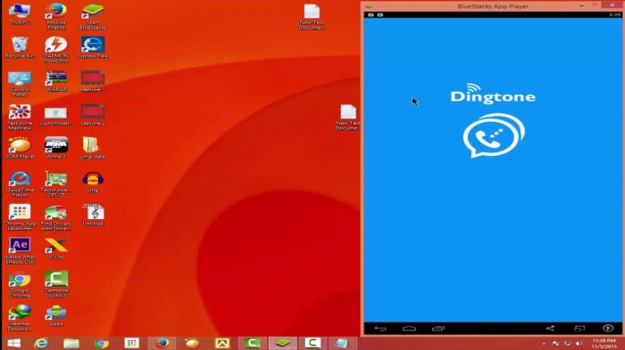The image size is (625, 350).
Task: Select the Internet Download Manager shortcut
Action: point(20,318)
